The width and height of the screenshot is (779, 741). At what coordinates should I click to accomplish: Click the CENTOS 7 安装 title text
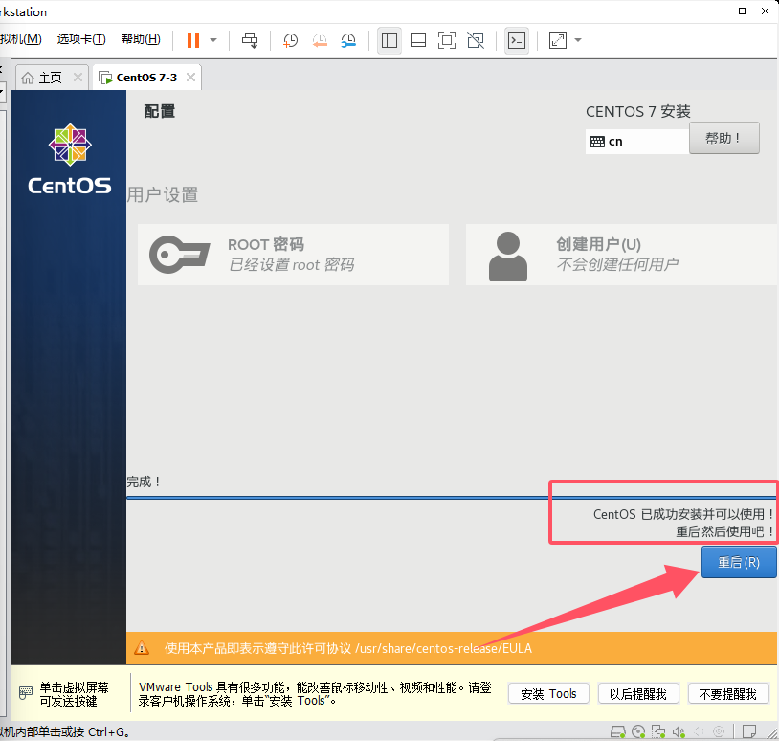coord(638,112)
